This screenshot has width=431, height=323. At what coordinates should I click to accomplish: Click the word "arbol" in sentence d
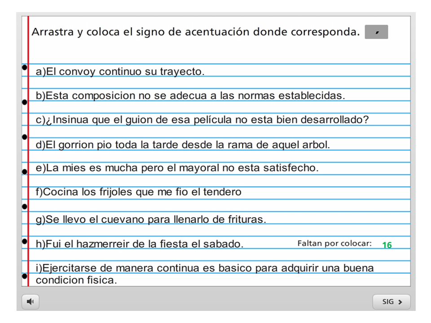pyautogui.click(x=317, y=145)
